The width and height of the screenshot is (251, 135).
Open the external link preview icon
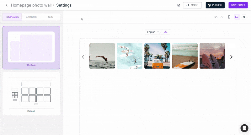click(x=179, y=5)
